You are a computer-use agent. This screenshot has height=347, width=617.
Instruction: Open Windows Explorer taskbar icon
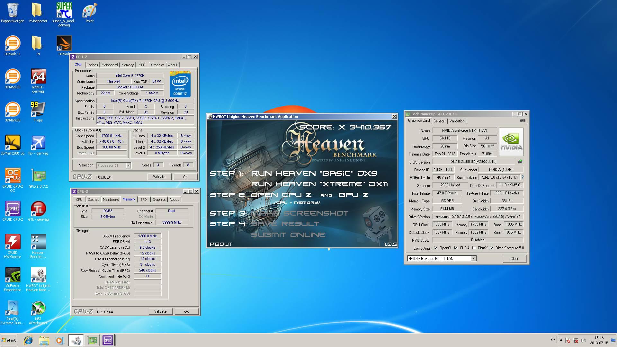[44, 340]
